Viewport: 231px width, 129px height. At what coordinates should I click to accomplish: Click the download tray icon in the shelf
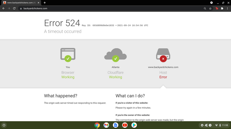click(202, 125)
